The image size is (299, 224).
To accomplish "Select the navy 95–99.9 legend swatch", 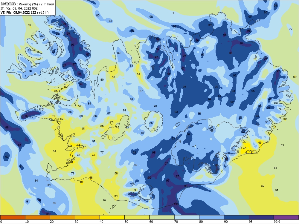I will (261, 217).
